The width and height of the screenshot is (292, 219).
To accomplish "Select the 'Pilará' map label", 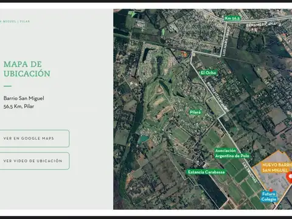I will pos(195,112).
